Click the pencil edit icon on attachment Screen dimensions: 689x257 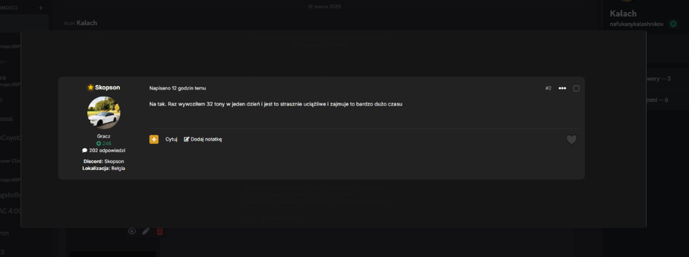click(x=146, y=231)
